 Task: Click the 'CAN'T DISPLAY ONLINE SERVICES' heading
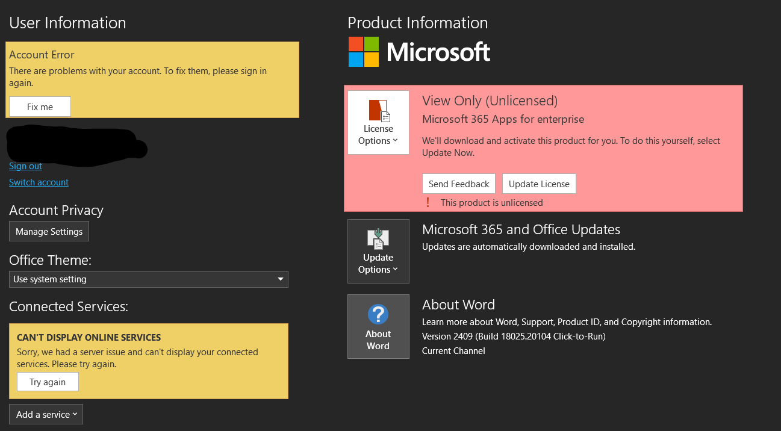[x=89, y=338]
